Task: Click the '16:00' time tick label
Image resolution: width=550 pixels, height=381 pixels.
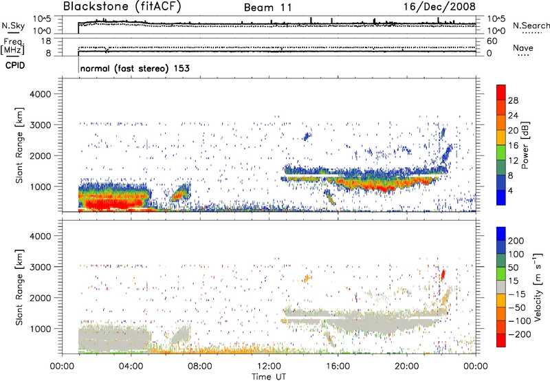Action: tap(338, 367)
